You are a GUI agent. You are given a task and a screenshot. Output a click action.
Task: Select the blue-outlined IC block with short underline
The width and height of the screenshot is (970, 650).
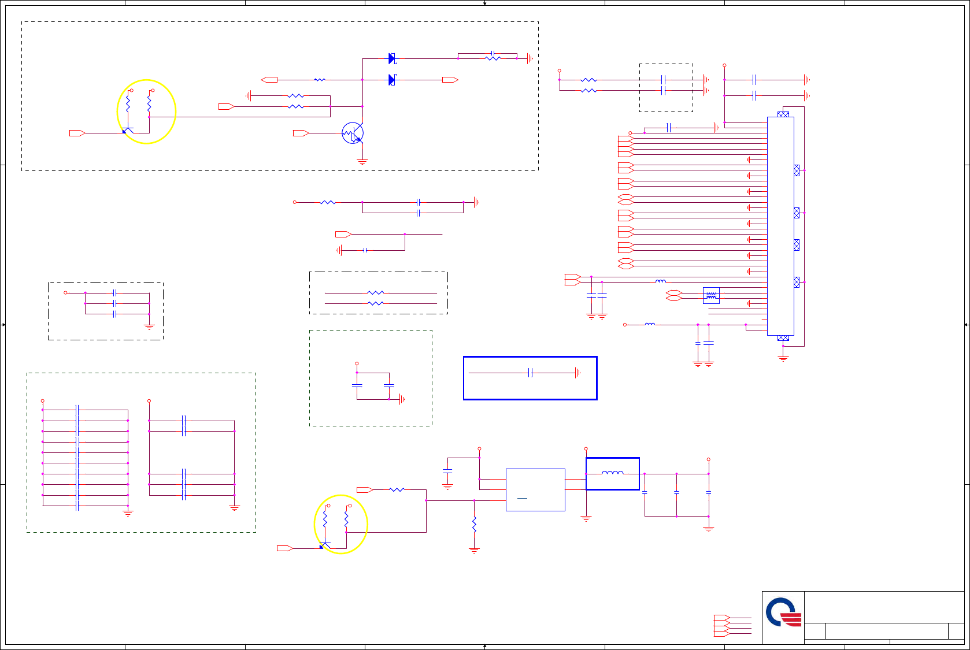535,490
